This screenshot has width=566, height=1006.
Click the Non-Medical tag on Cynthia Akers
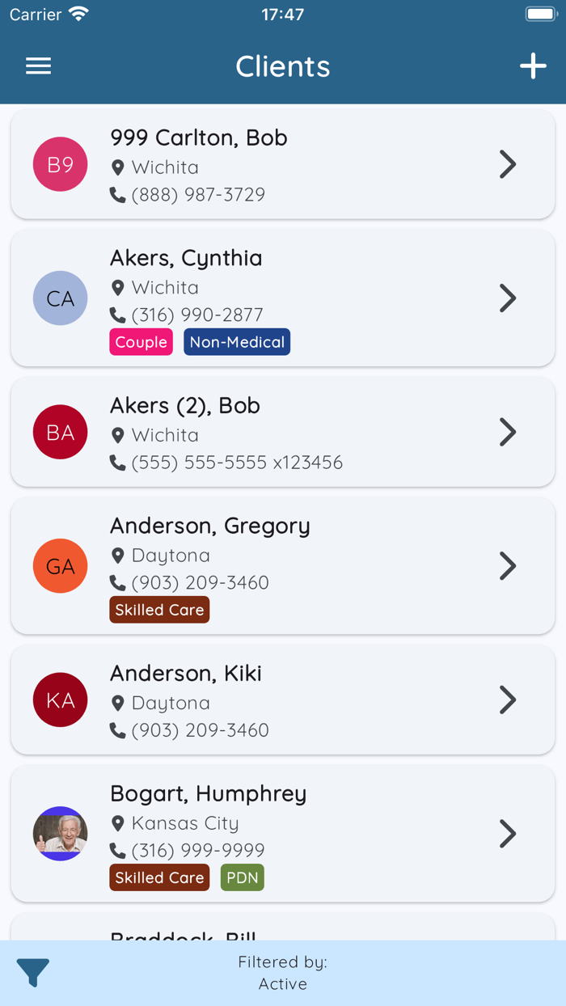tap(236, 342)
